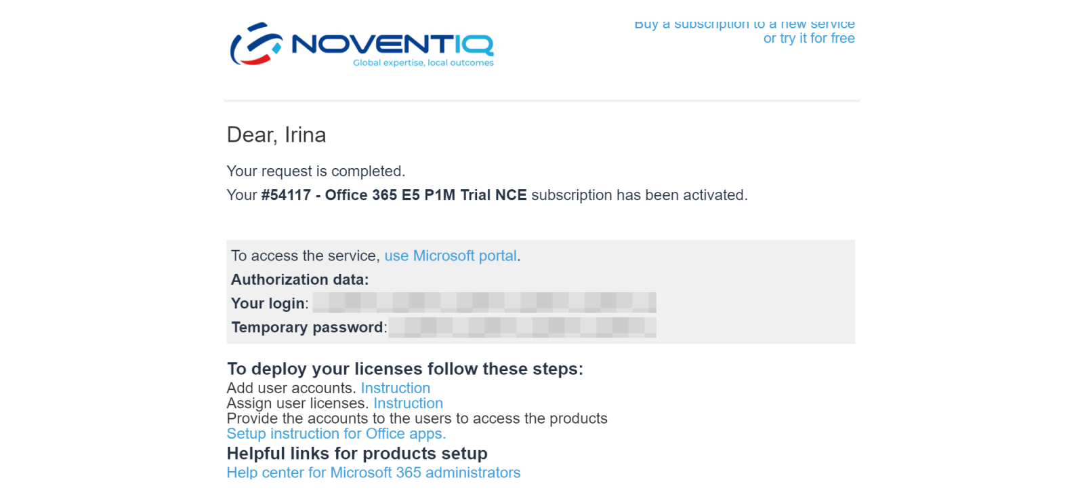Click the blurred temporary password value
This screenshot has height=501, width=1084.
click(x=522, y=327)
